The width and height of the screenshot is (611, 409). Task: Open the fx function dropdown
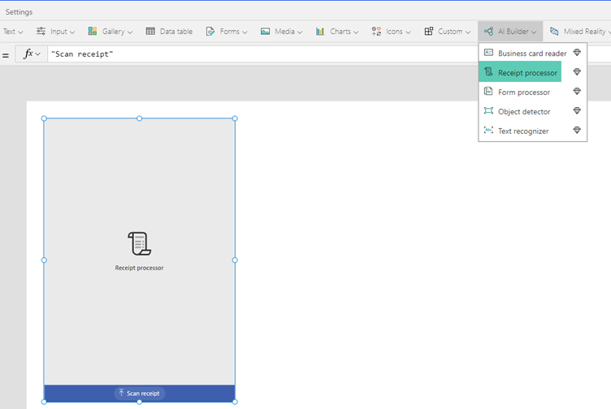click(x=32, y=54)
